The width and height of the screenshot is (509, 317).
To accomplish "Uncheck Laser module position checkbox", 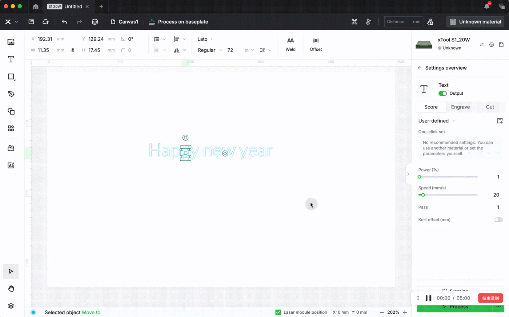I will 278,312.
